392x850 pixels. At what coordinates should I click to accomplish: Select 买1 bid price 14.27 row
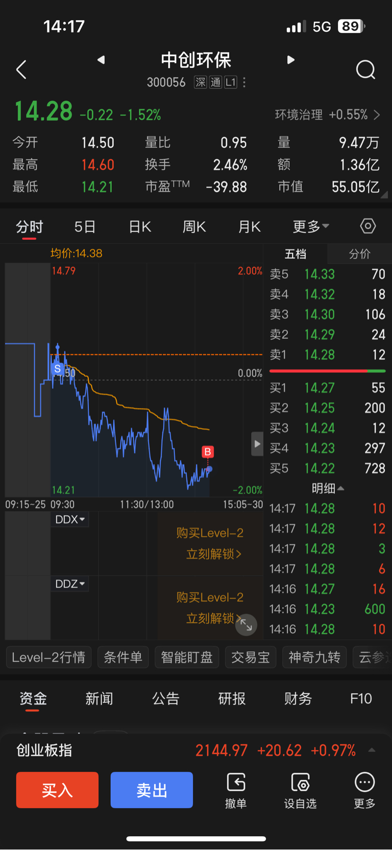[x=327, y=388]
